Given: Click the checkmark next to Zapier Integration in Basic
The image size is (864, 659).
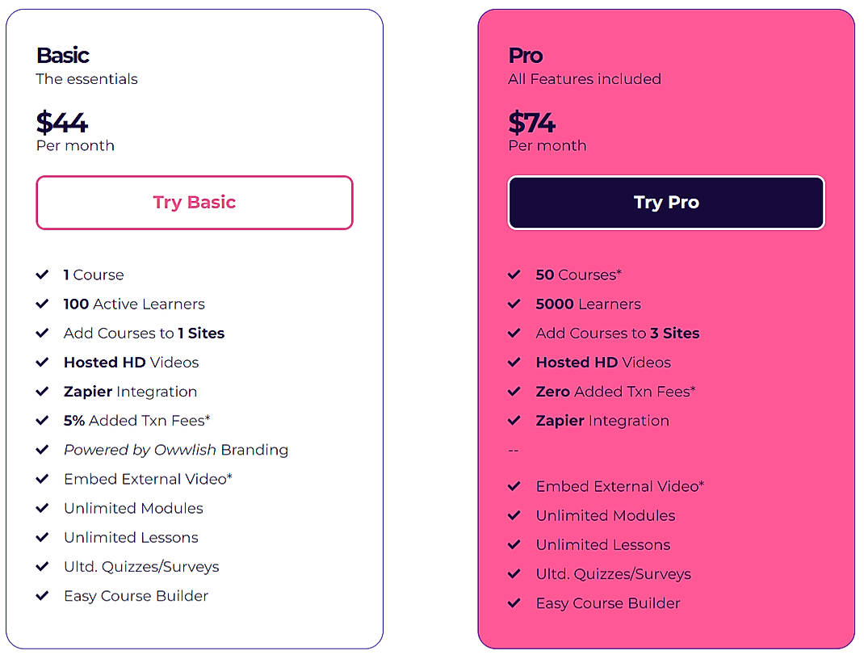Looking at the screenshot, I should click(44, 391).
